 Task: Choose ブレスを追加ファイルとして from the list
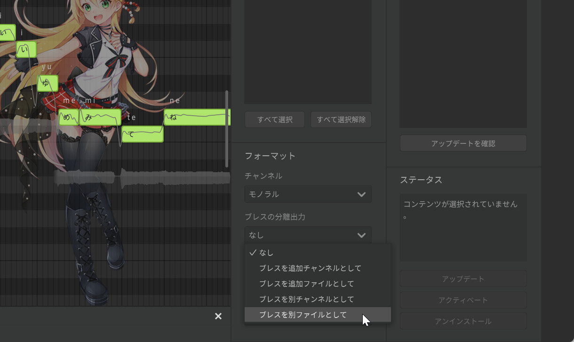pos(318,284)
